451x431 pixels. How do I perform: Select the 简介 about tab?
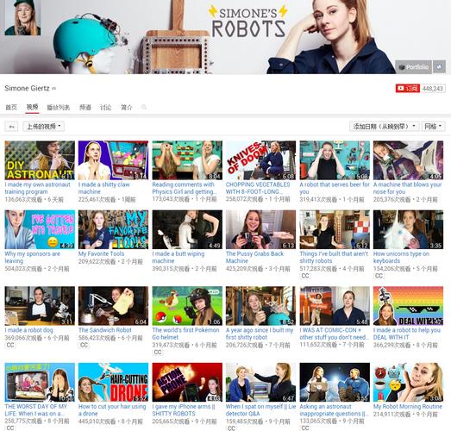point(126,108)
